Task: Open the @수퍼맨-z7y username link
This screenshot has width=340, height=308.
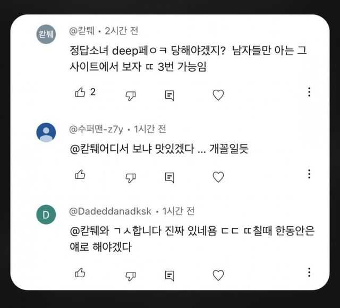Action: (99, 129)
